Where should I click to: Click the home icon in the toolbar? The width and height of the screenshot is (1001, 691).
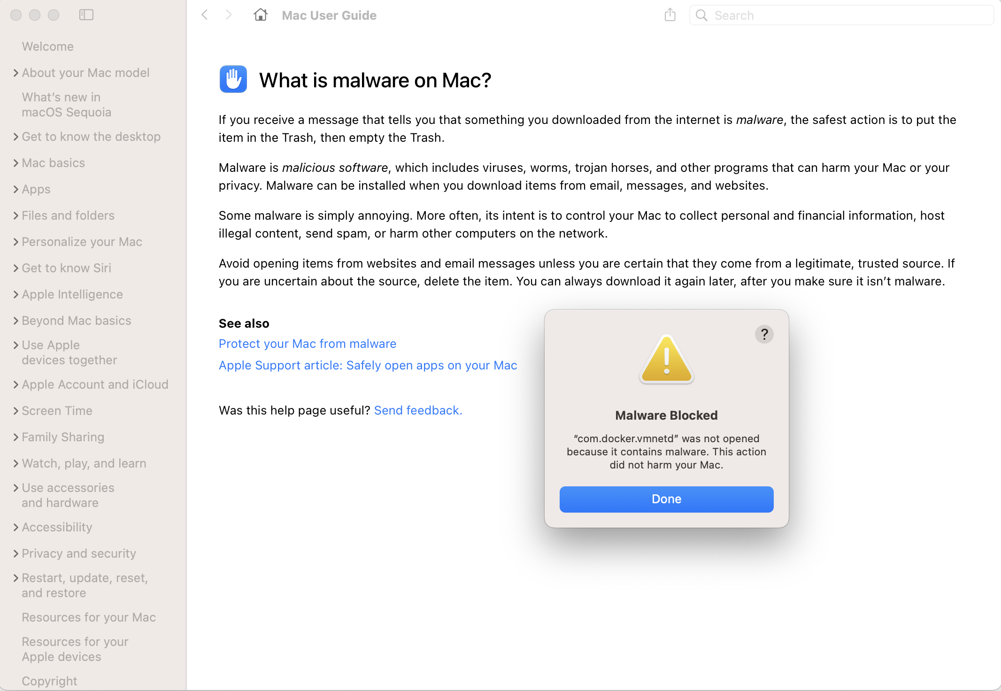261,15
